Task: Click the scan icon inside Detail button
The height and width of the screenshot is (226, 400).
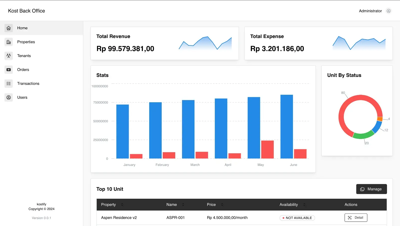Action: (350, 218)
